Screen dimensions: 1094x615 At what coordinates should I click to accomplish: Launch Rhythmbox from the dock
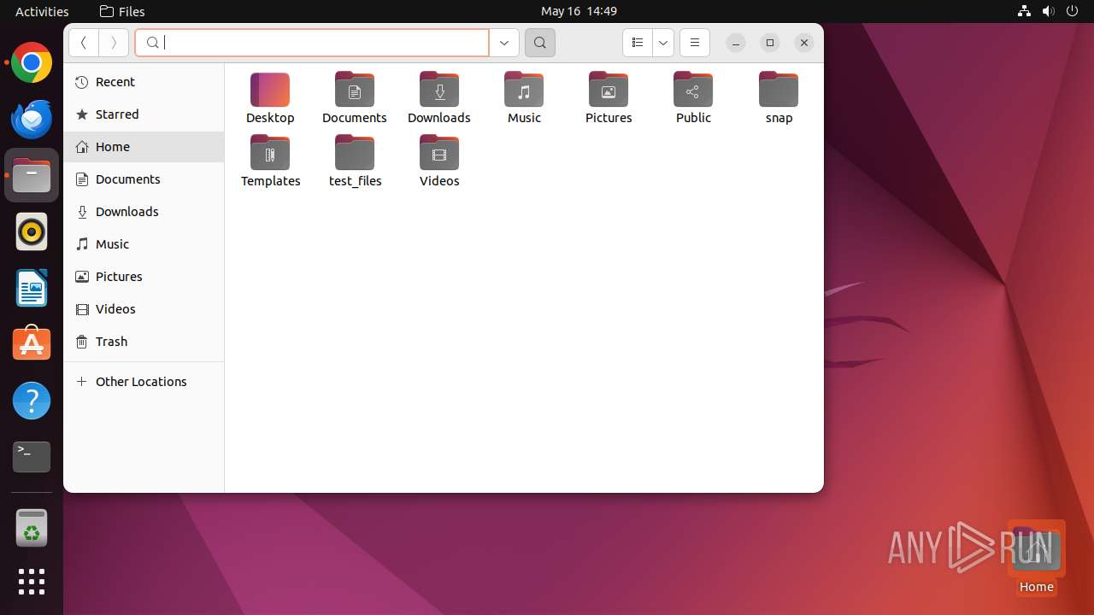coord(32,231)
